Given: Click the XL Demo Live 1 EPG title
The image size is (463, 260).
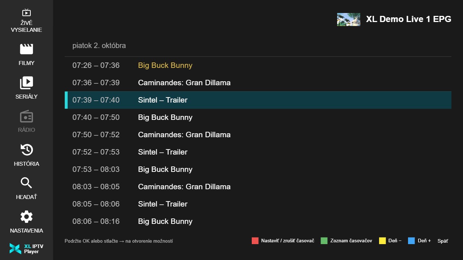Looking at the screenshot, I should (x=408, y=19).
